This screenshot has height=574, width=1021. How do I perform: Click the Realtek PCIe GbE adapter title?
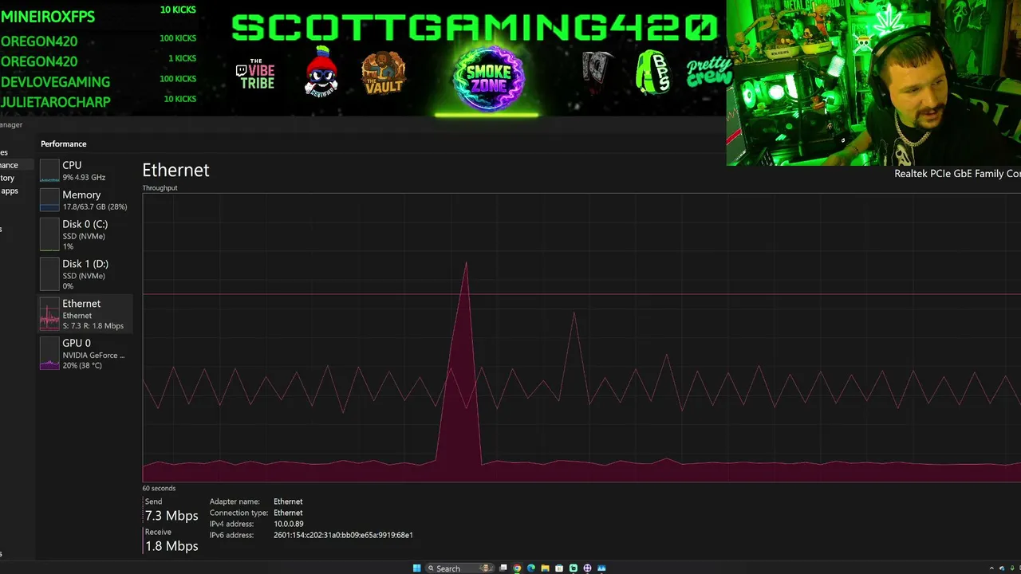pyautogui.click(x=957, y=173)
